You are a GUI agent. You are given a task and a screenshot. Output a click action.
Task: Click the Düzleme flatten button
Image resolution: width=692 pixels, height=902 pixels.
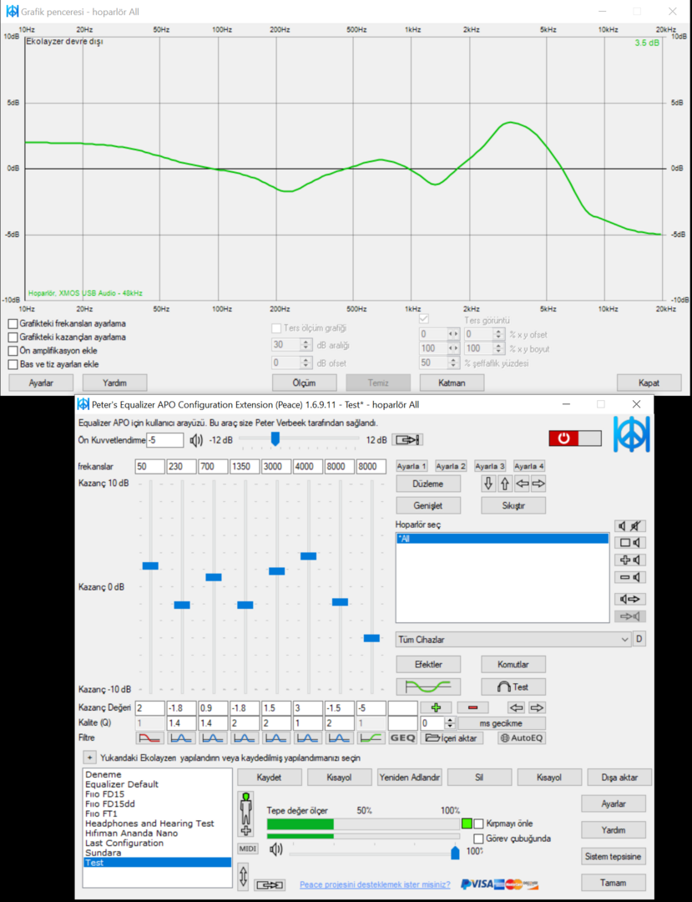pyautogui.click(x=428, y=484)
